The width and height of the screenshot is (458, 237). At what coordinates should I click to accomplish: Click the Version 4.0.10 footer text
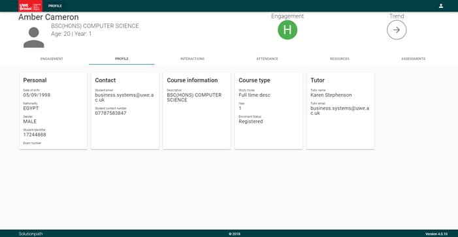(436, 234)
